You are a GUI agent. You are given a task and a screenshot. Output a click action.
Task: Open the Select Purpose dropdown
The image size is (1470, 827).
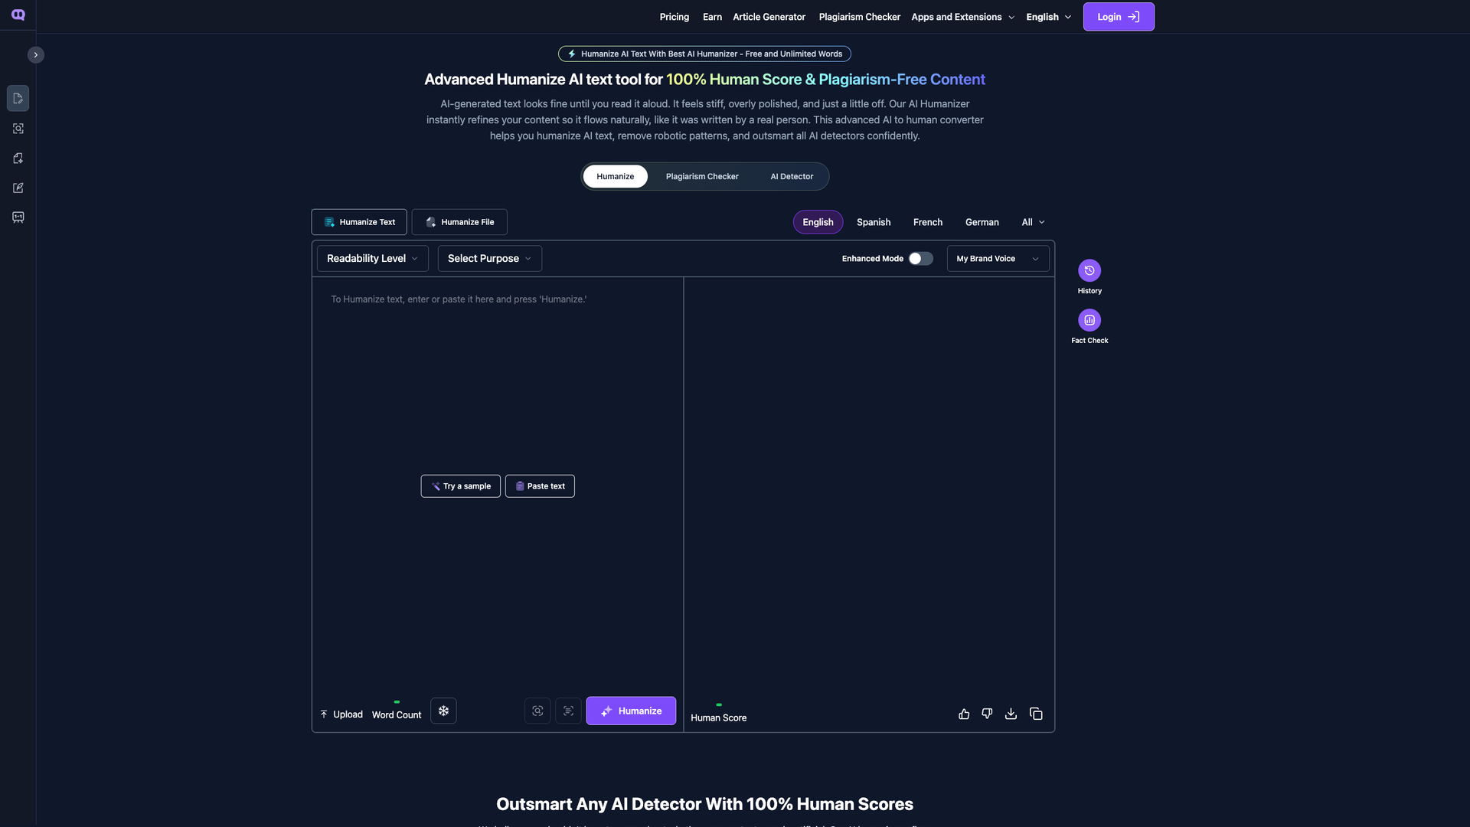click(x=488, y=258)
